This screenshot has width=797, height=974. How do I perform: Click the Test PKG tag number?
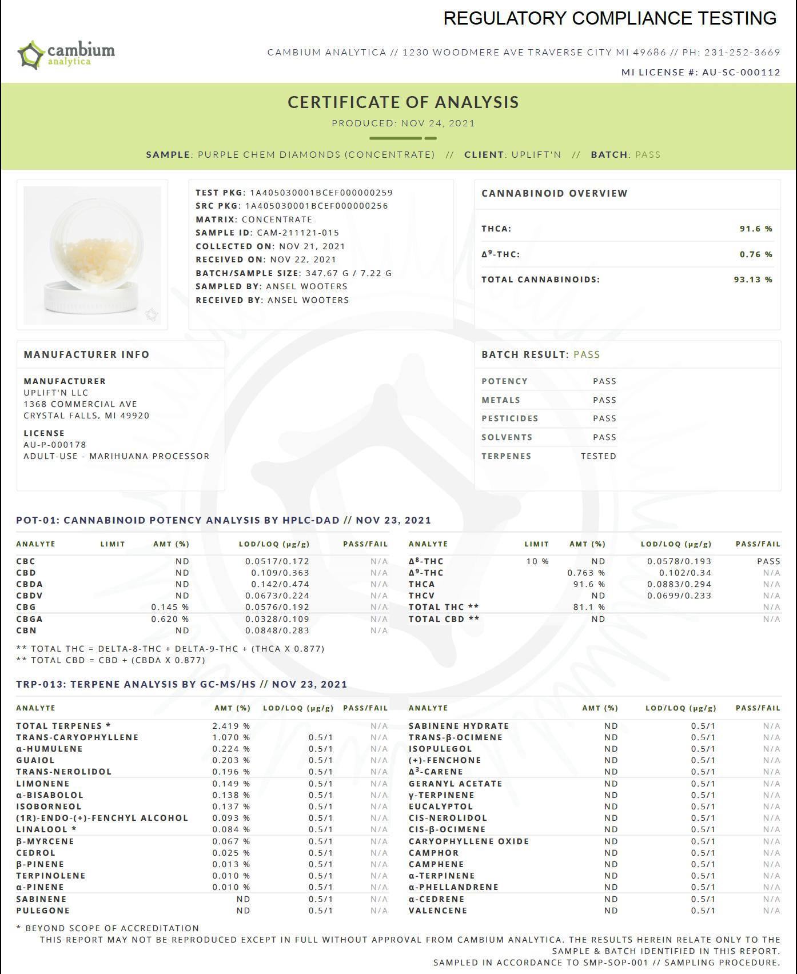[321, 193]
